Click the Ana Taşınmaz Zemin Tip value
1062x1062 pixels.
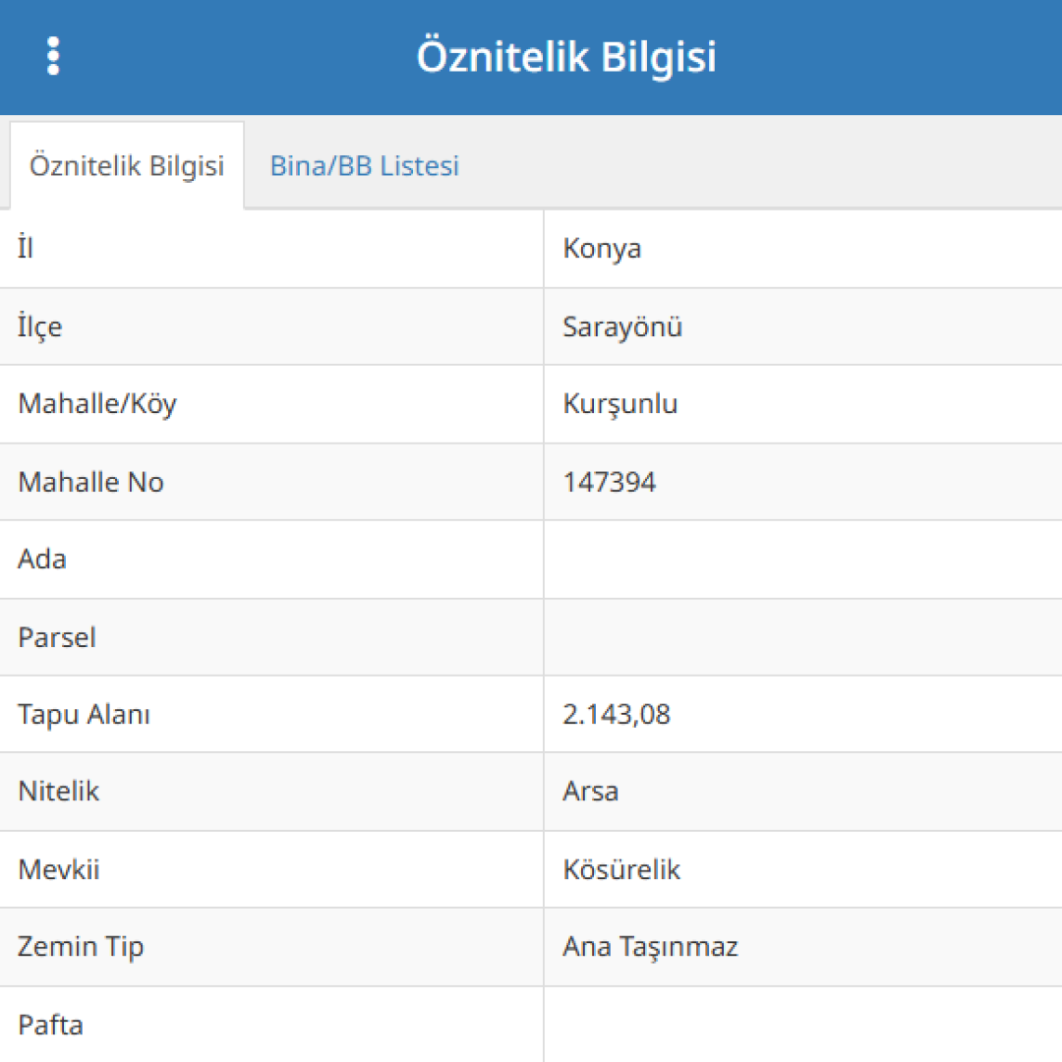pyautogui.click(x=650, y=947)
